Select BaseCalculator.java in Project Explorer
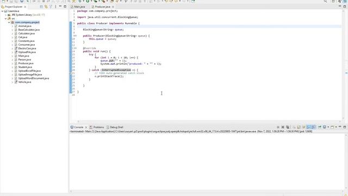Image resolution: width=348 pixels, height=196 pixels. click(29, 30)
